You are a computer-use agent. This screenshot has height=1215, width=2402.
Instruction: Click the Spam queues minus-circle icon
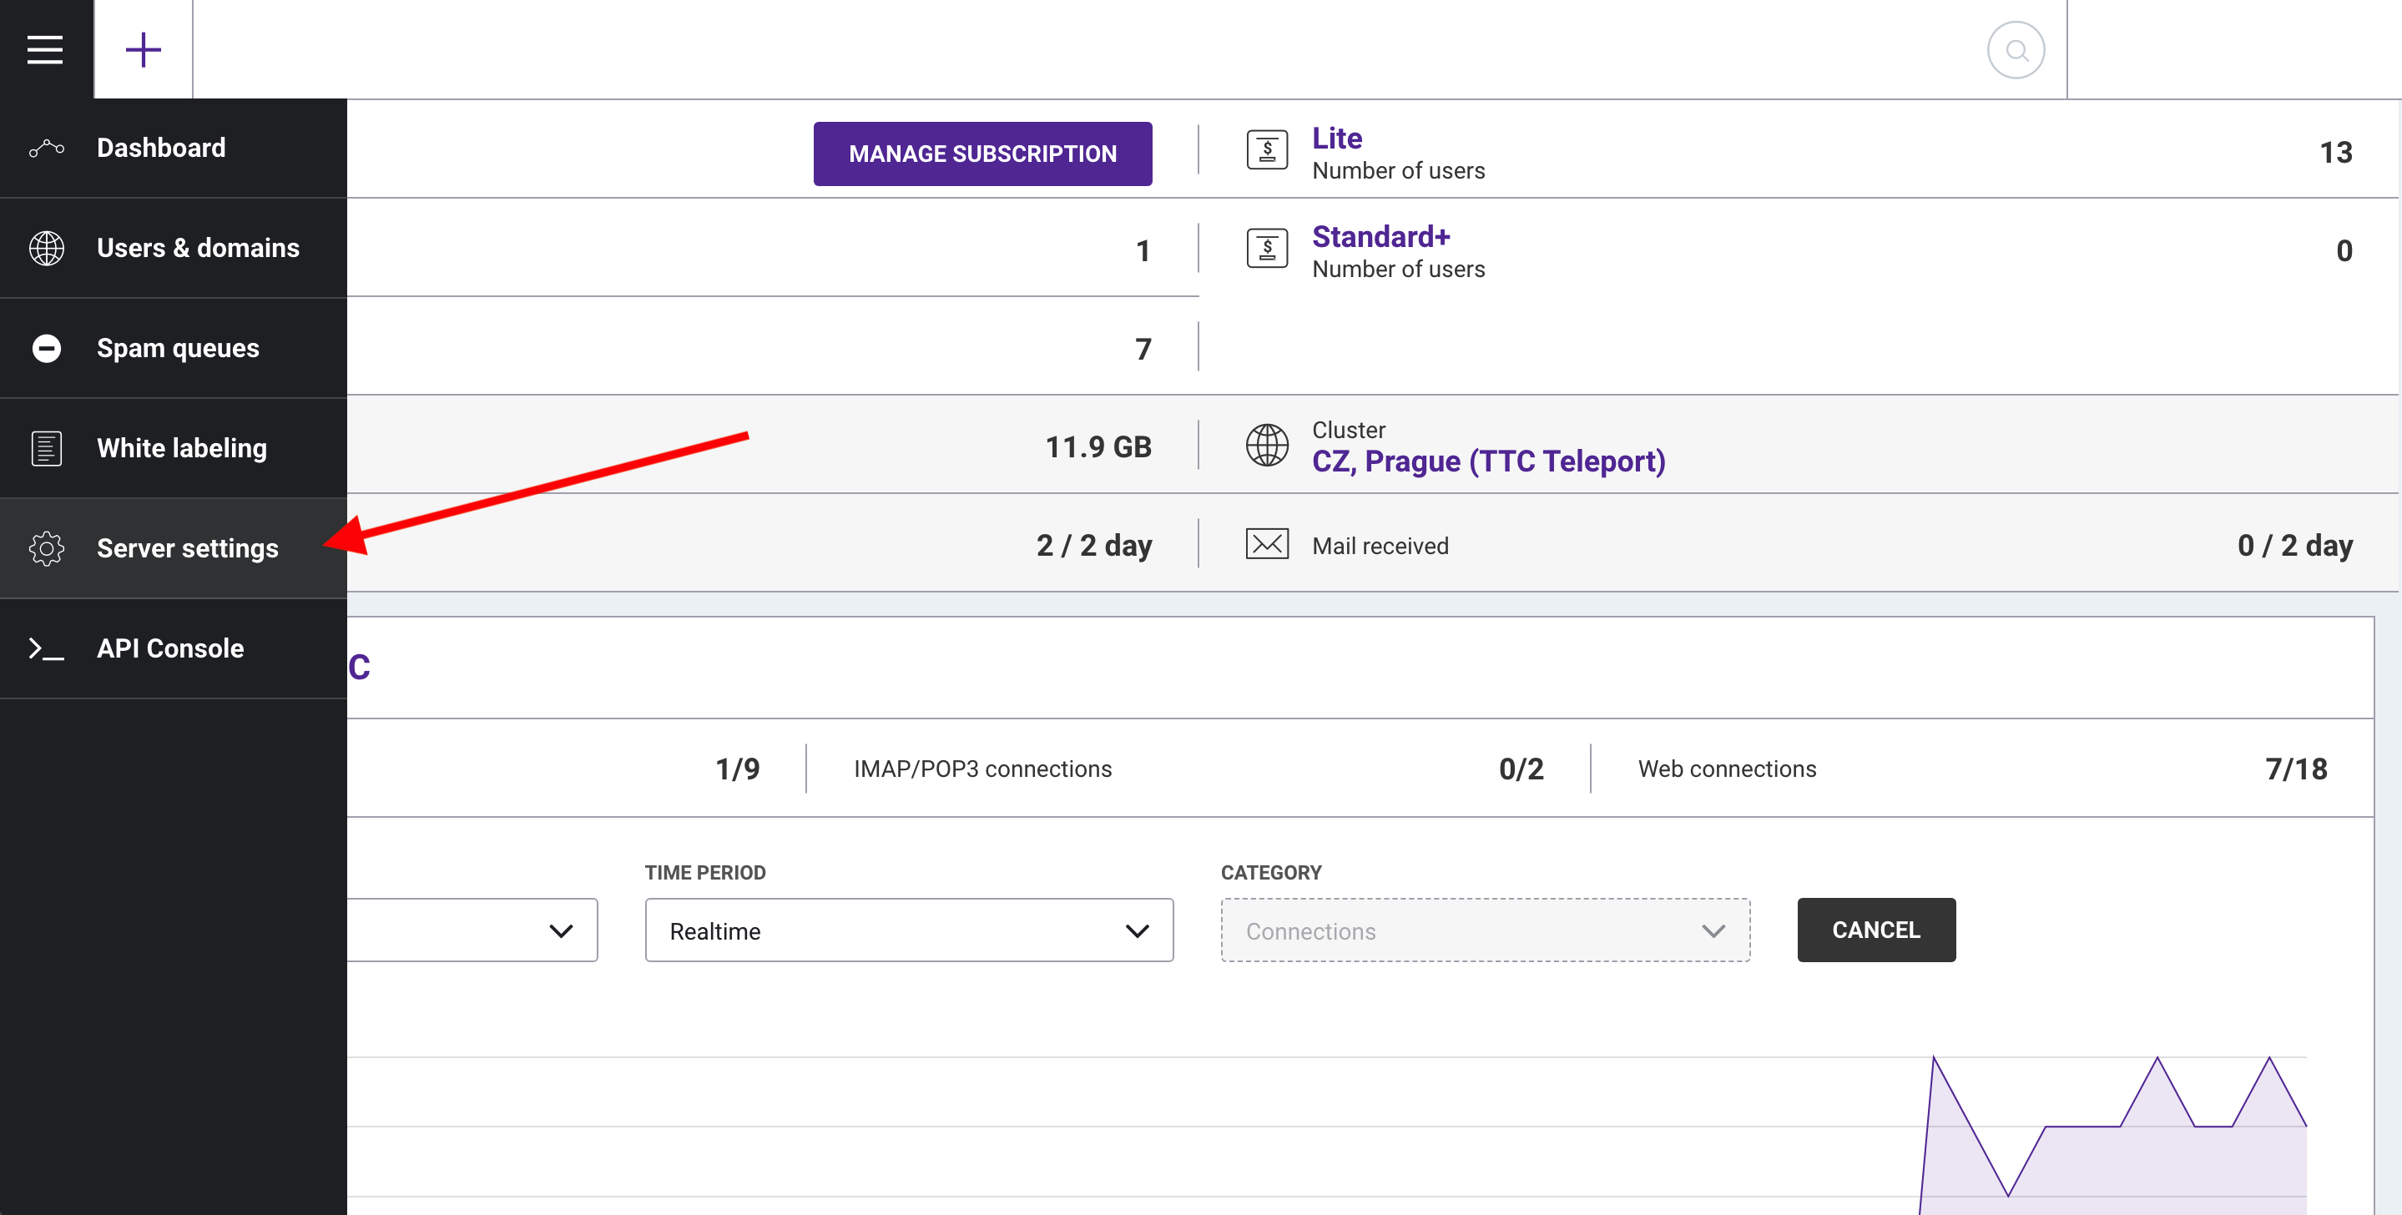(47, 348)
